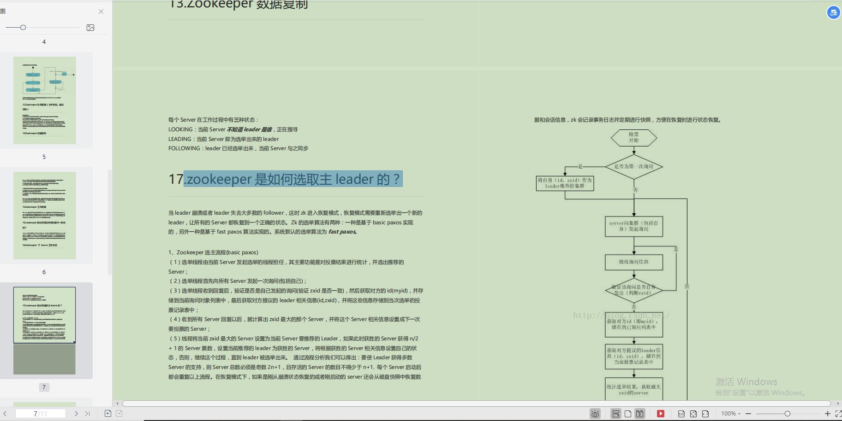Open page 5 thumbnail
Viewport: 842px width, 421px height.
[44, 100]
